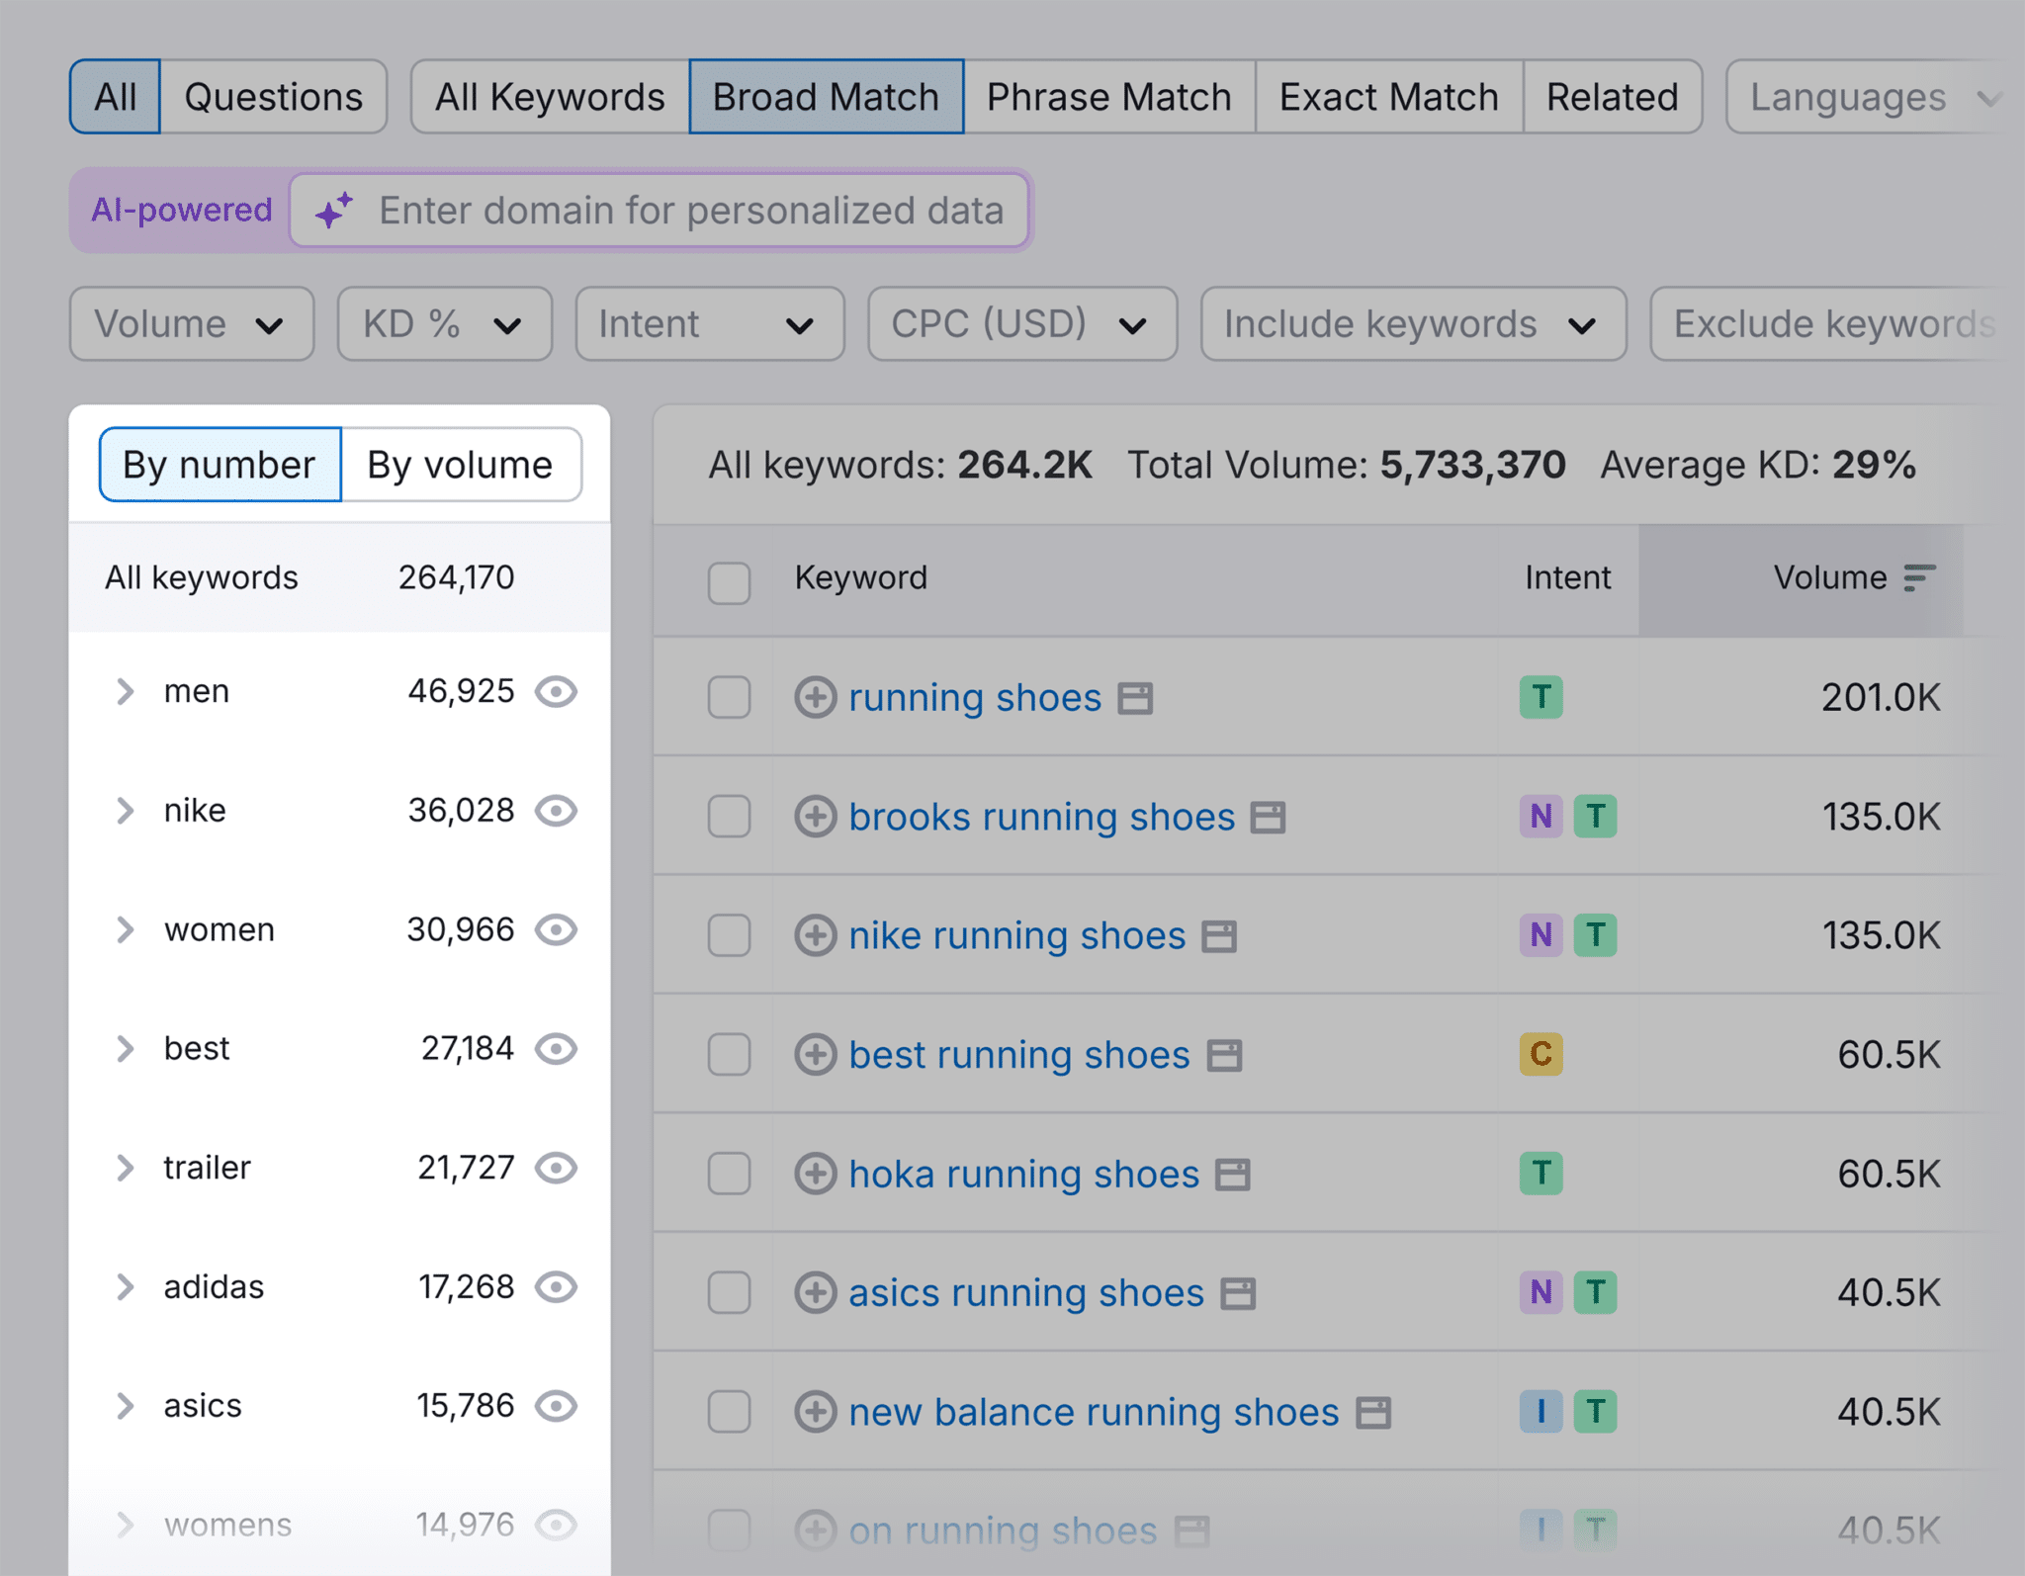
Task: Toggle eye icon for 'asics' group
Action: (x=556, y=1406)
